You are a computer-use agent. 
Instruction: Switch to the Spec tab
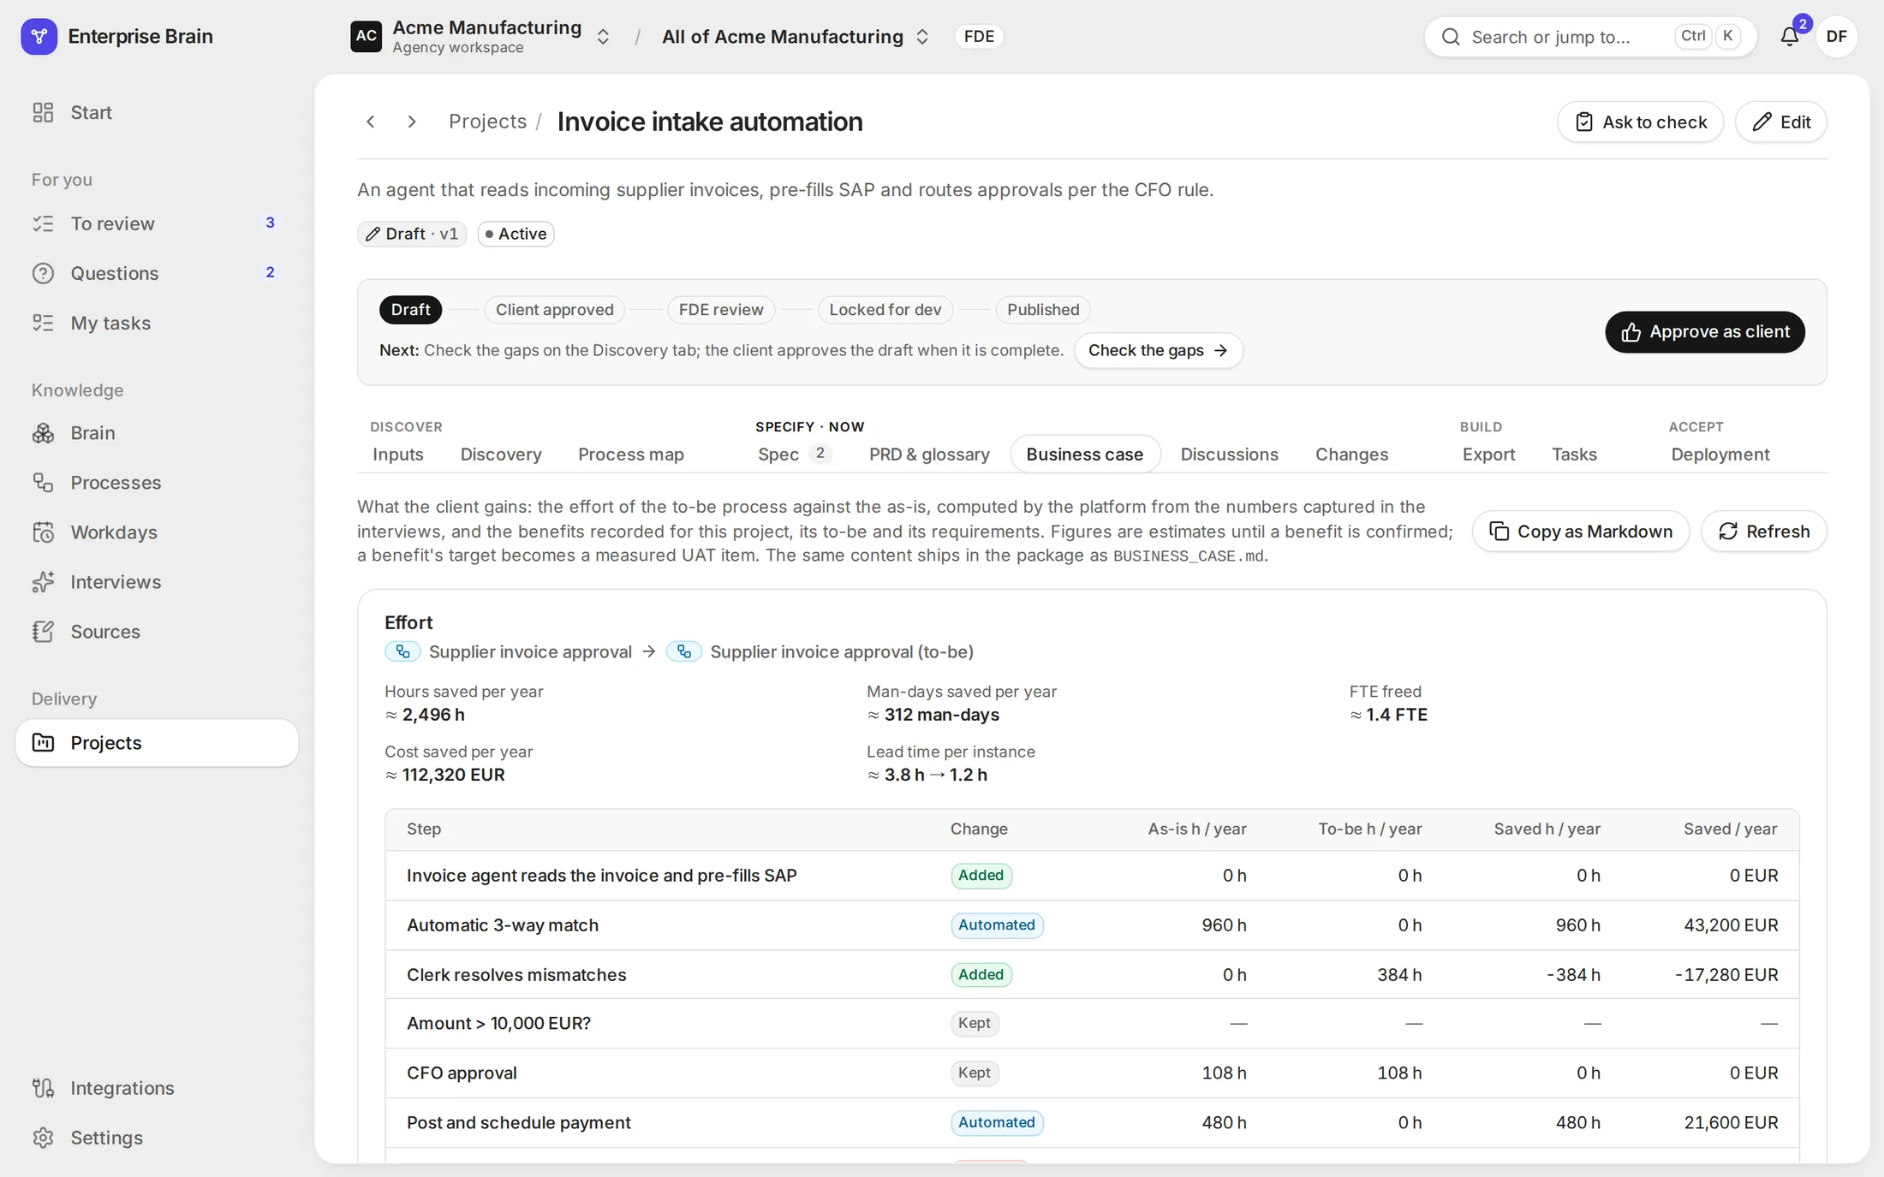pos(794,455)
